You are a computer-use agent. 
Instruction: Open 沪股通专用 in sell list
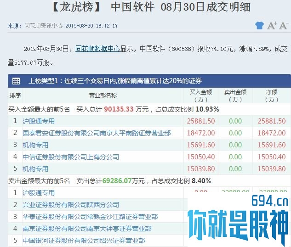point(39,193)
